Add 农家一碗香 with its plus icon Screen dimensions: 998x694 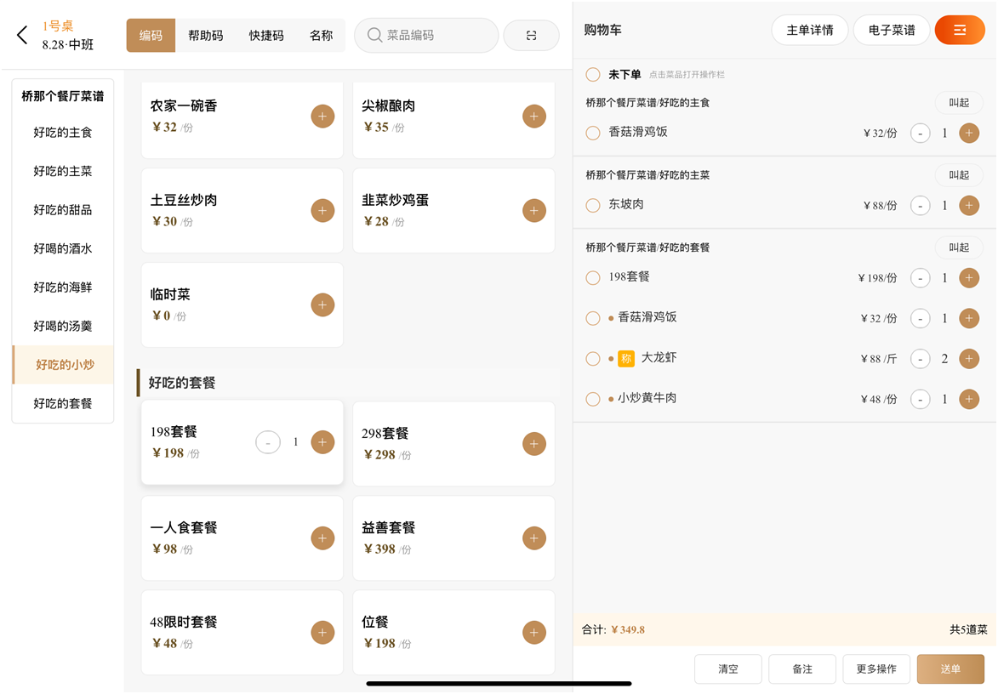tap(322, 117)
